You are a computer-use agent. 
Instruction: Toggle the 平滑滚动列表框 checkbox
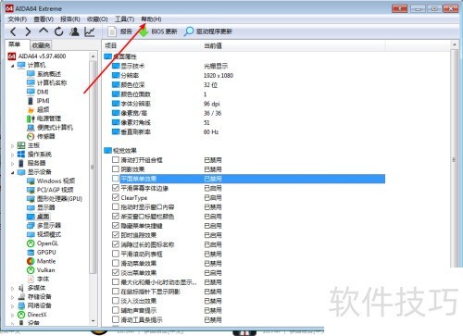click(x=116, y=254)
